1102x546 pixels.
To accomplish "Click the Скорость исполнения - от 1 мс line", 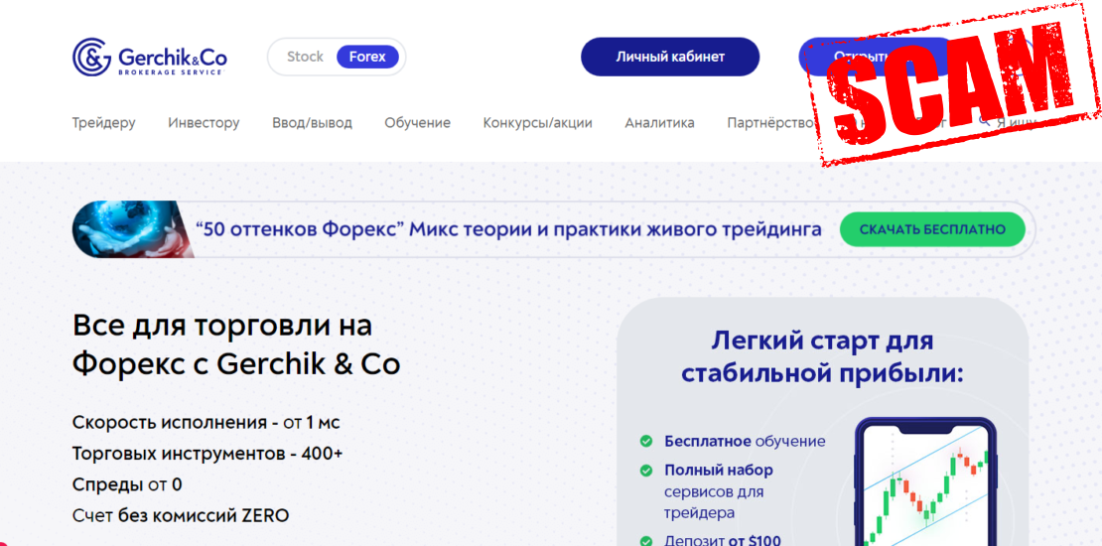I will click(206, 423).
